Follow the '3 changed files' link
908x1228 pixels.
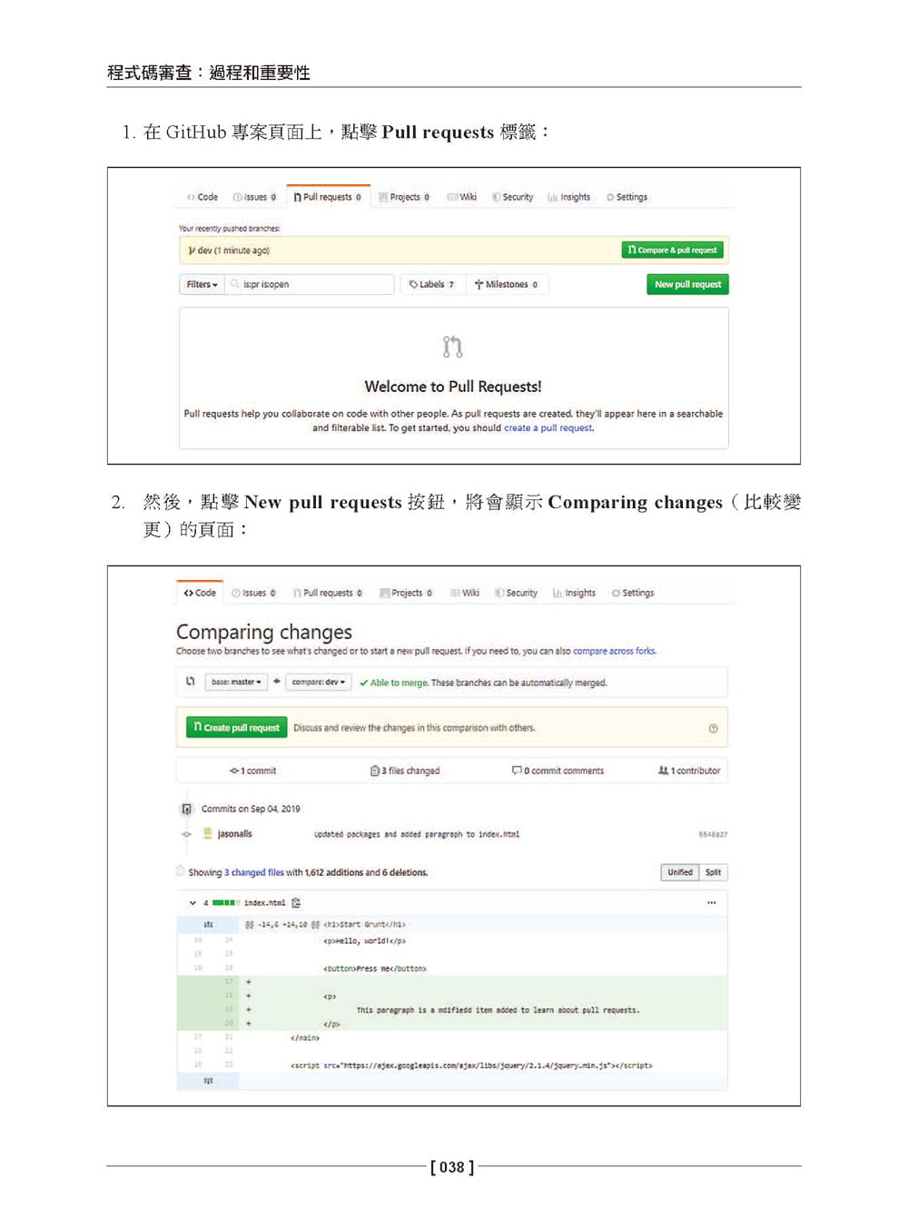[254, 872]
